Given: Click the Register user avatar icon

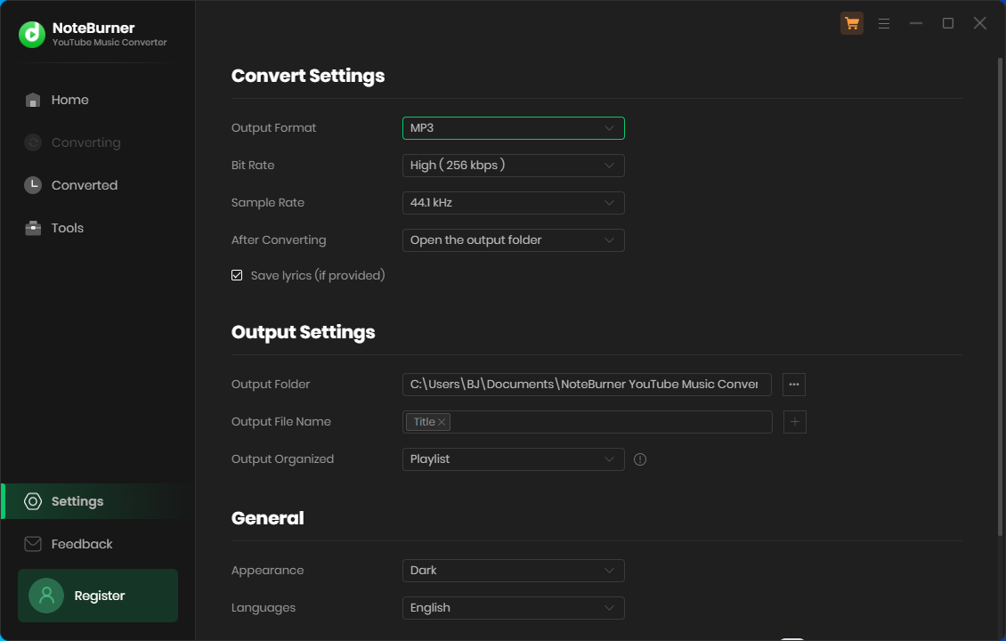Looking at the screenshot, I should (x=46, y=596).
